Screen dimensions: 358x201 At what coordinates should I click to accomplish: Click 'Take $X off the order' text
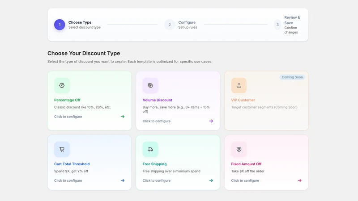pyautogui.click(x=248, y=171)
